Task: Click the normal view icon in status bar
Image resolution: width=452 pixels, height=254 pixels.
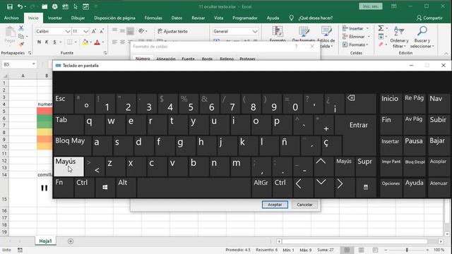Action: 347,250
